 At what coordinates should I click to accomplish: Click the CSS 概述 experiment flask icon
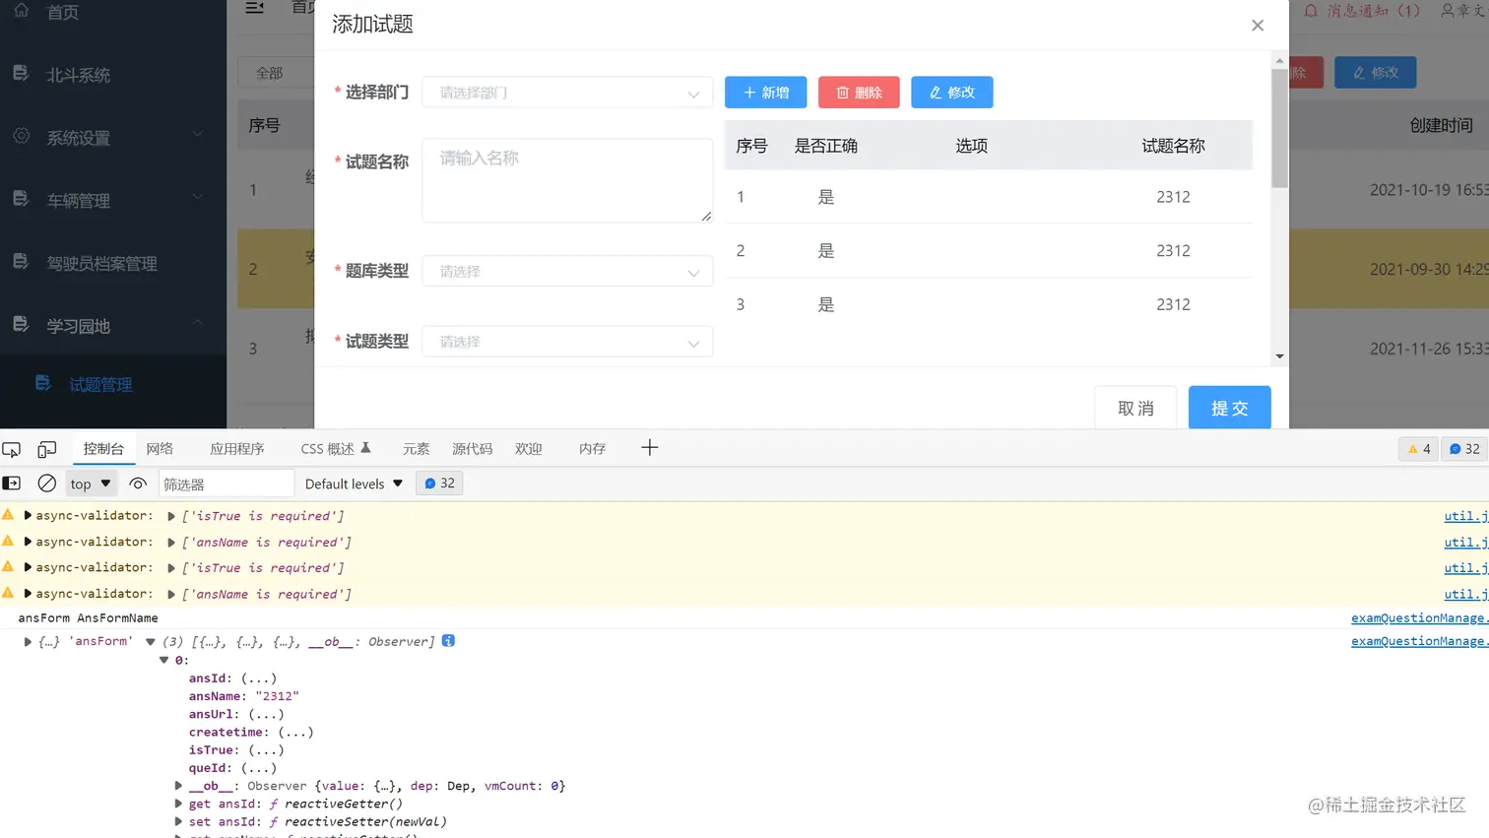(x=365, y=448)
